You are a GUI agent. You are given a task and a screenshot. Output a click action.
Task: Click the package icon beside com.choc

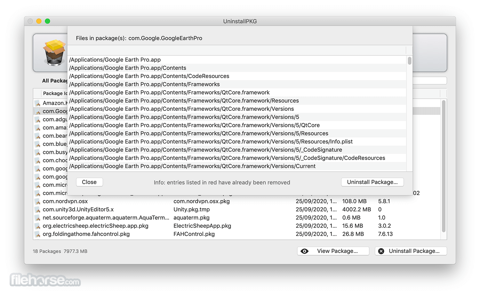(x=38, y=161)
